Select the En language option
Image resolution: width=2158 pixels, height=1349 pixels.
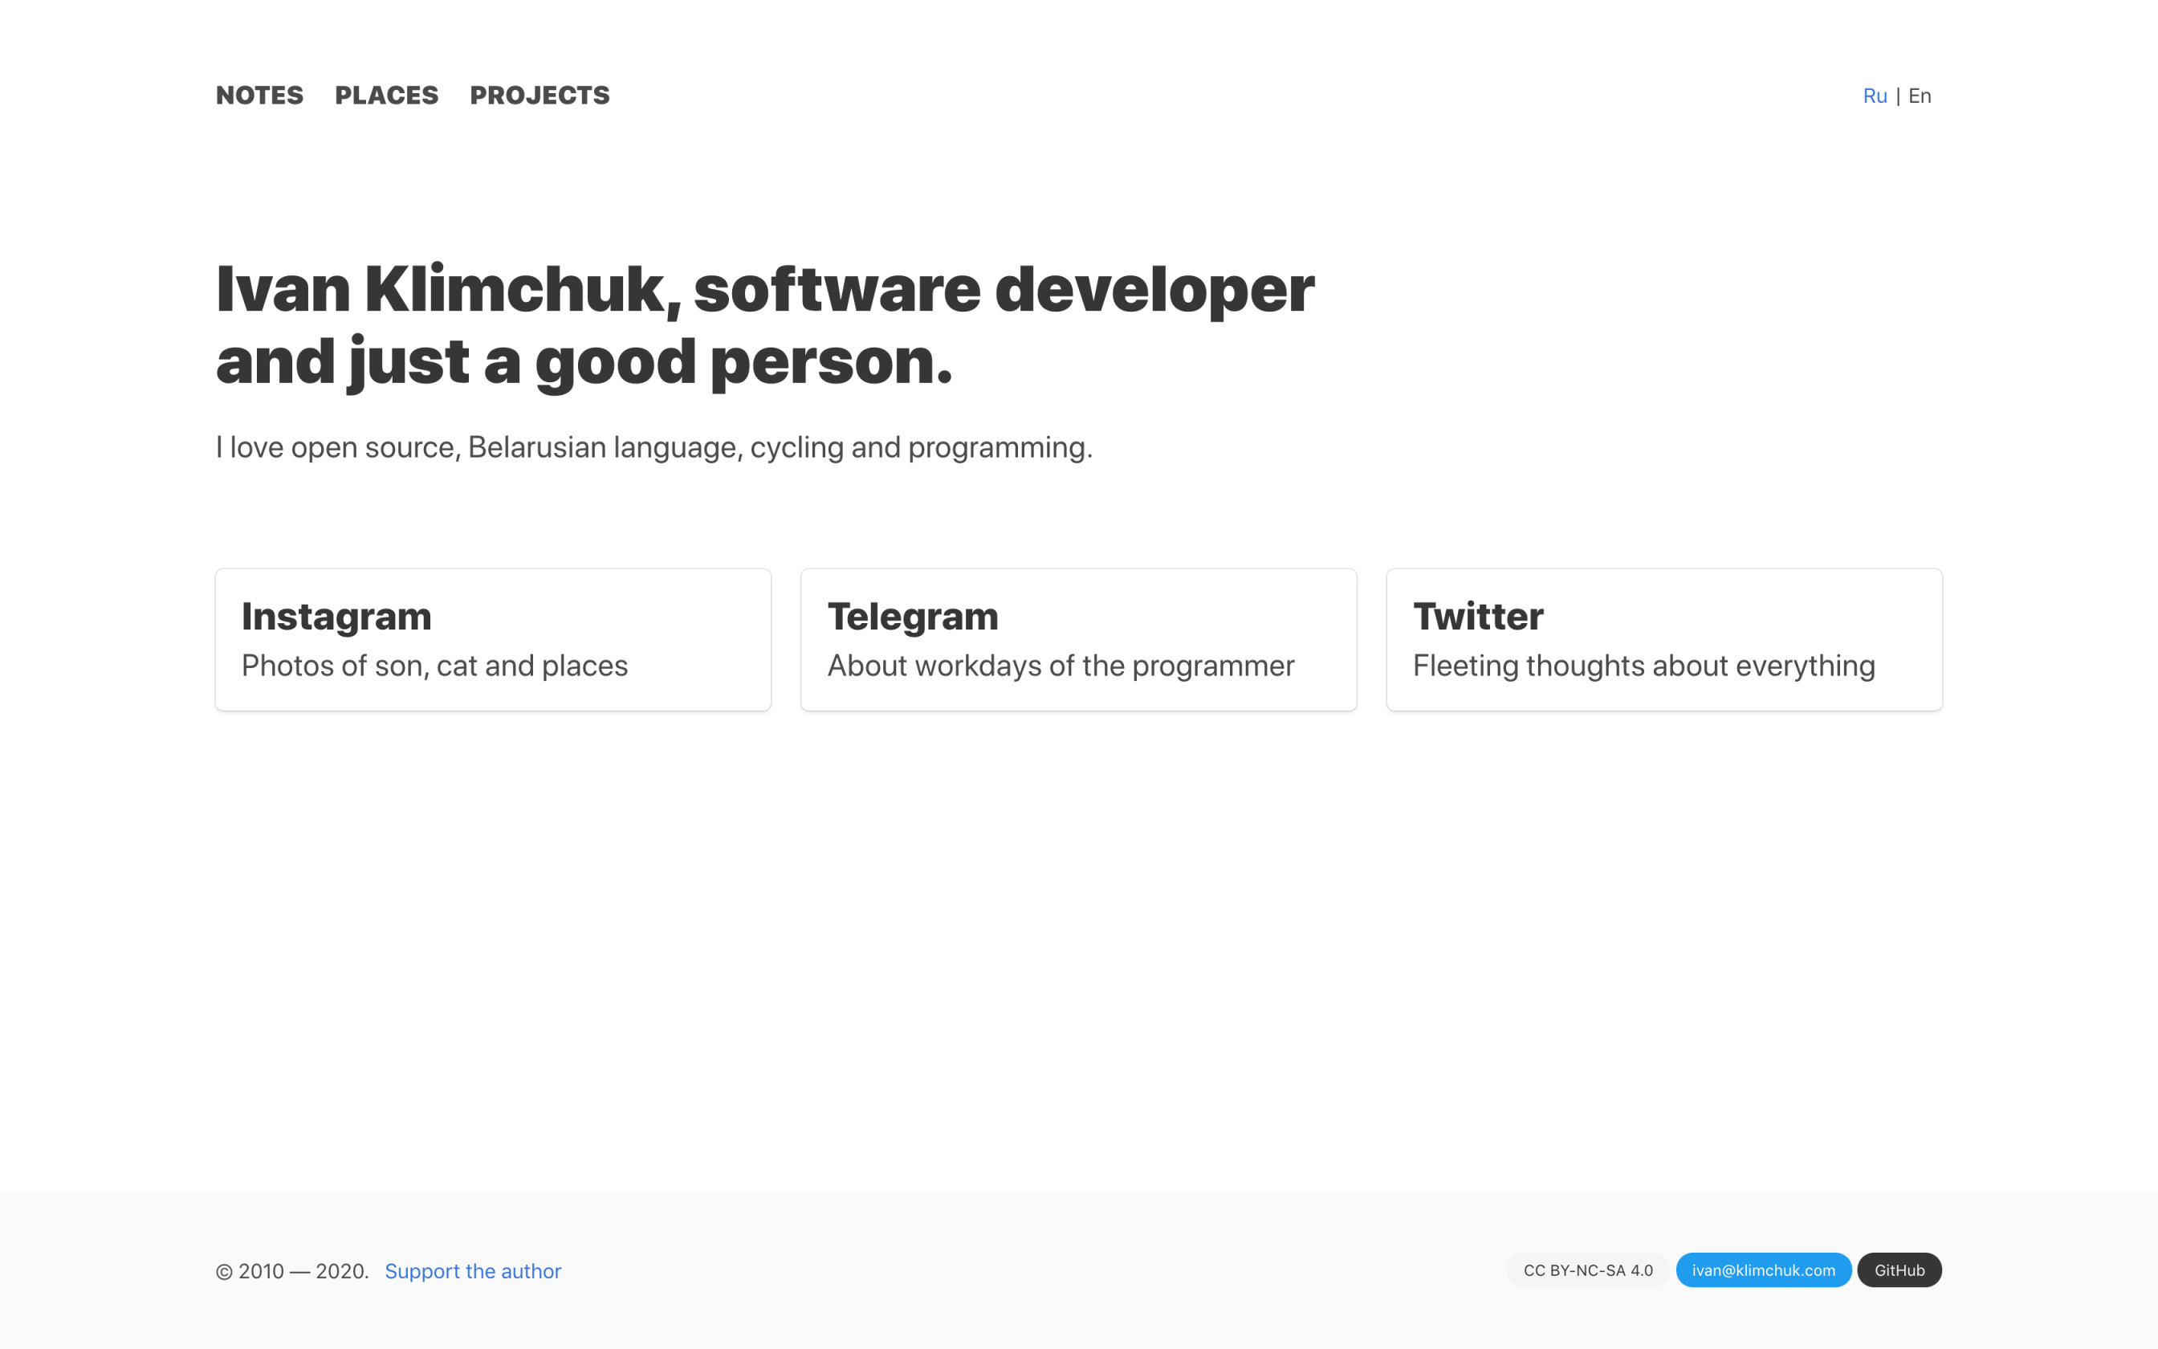pos(1919,96)
